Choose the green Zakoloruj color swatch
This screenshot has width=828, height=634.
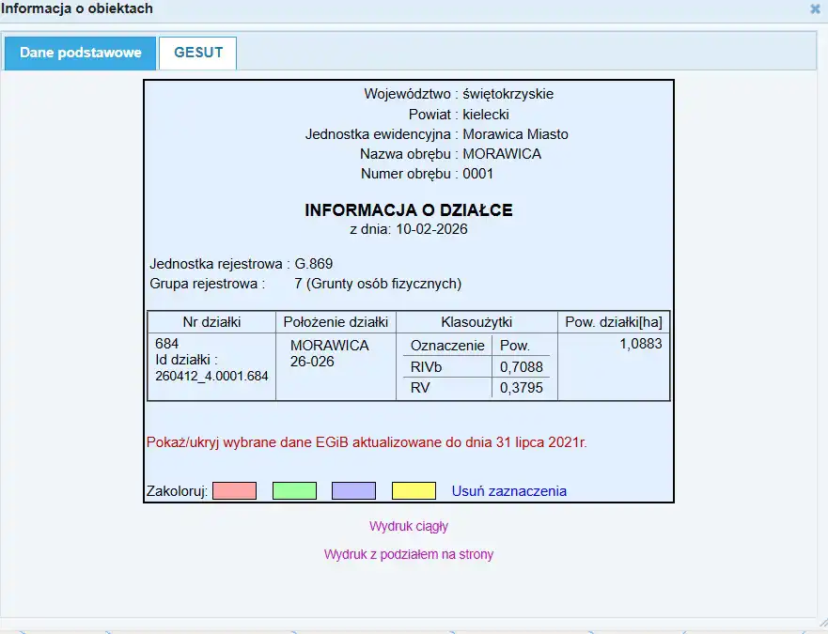[x=294, y=490]
